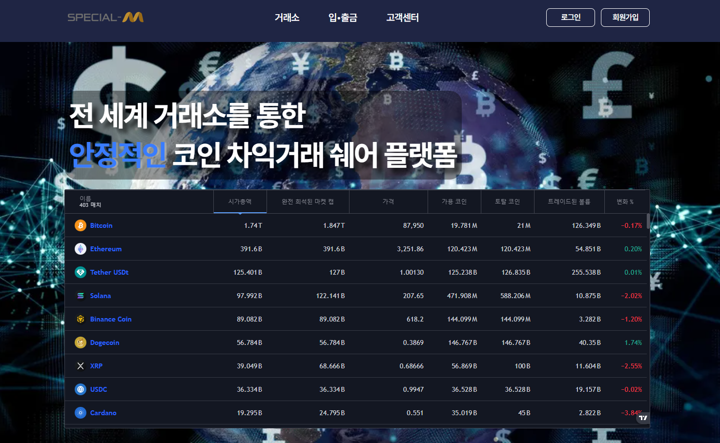
Task: Click USDC change -0.02%
Action: [x=632, y=389]
